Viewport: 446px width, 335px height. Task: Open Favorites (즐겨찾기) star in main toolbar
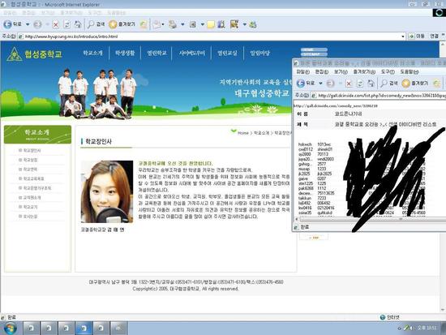pos(122,24)
